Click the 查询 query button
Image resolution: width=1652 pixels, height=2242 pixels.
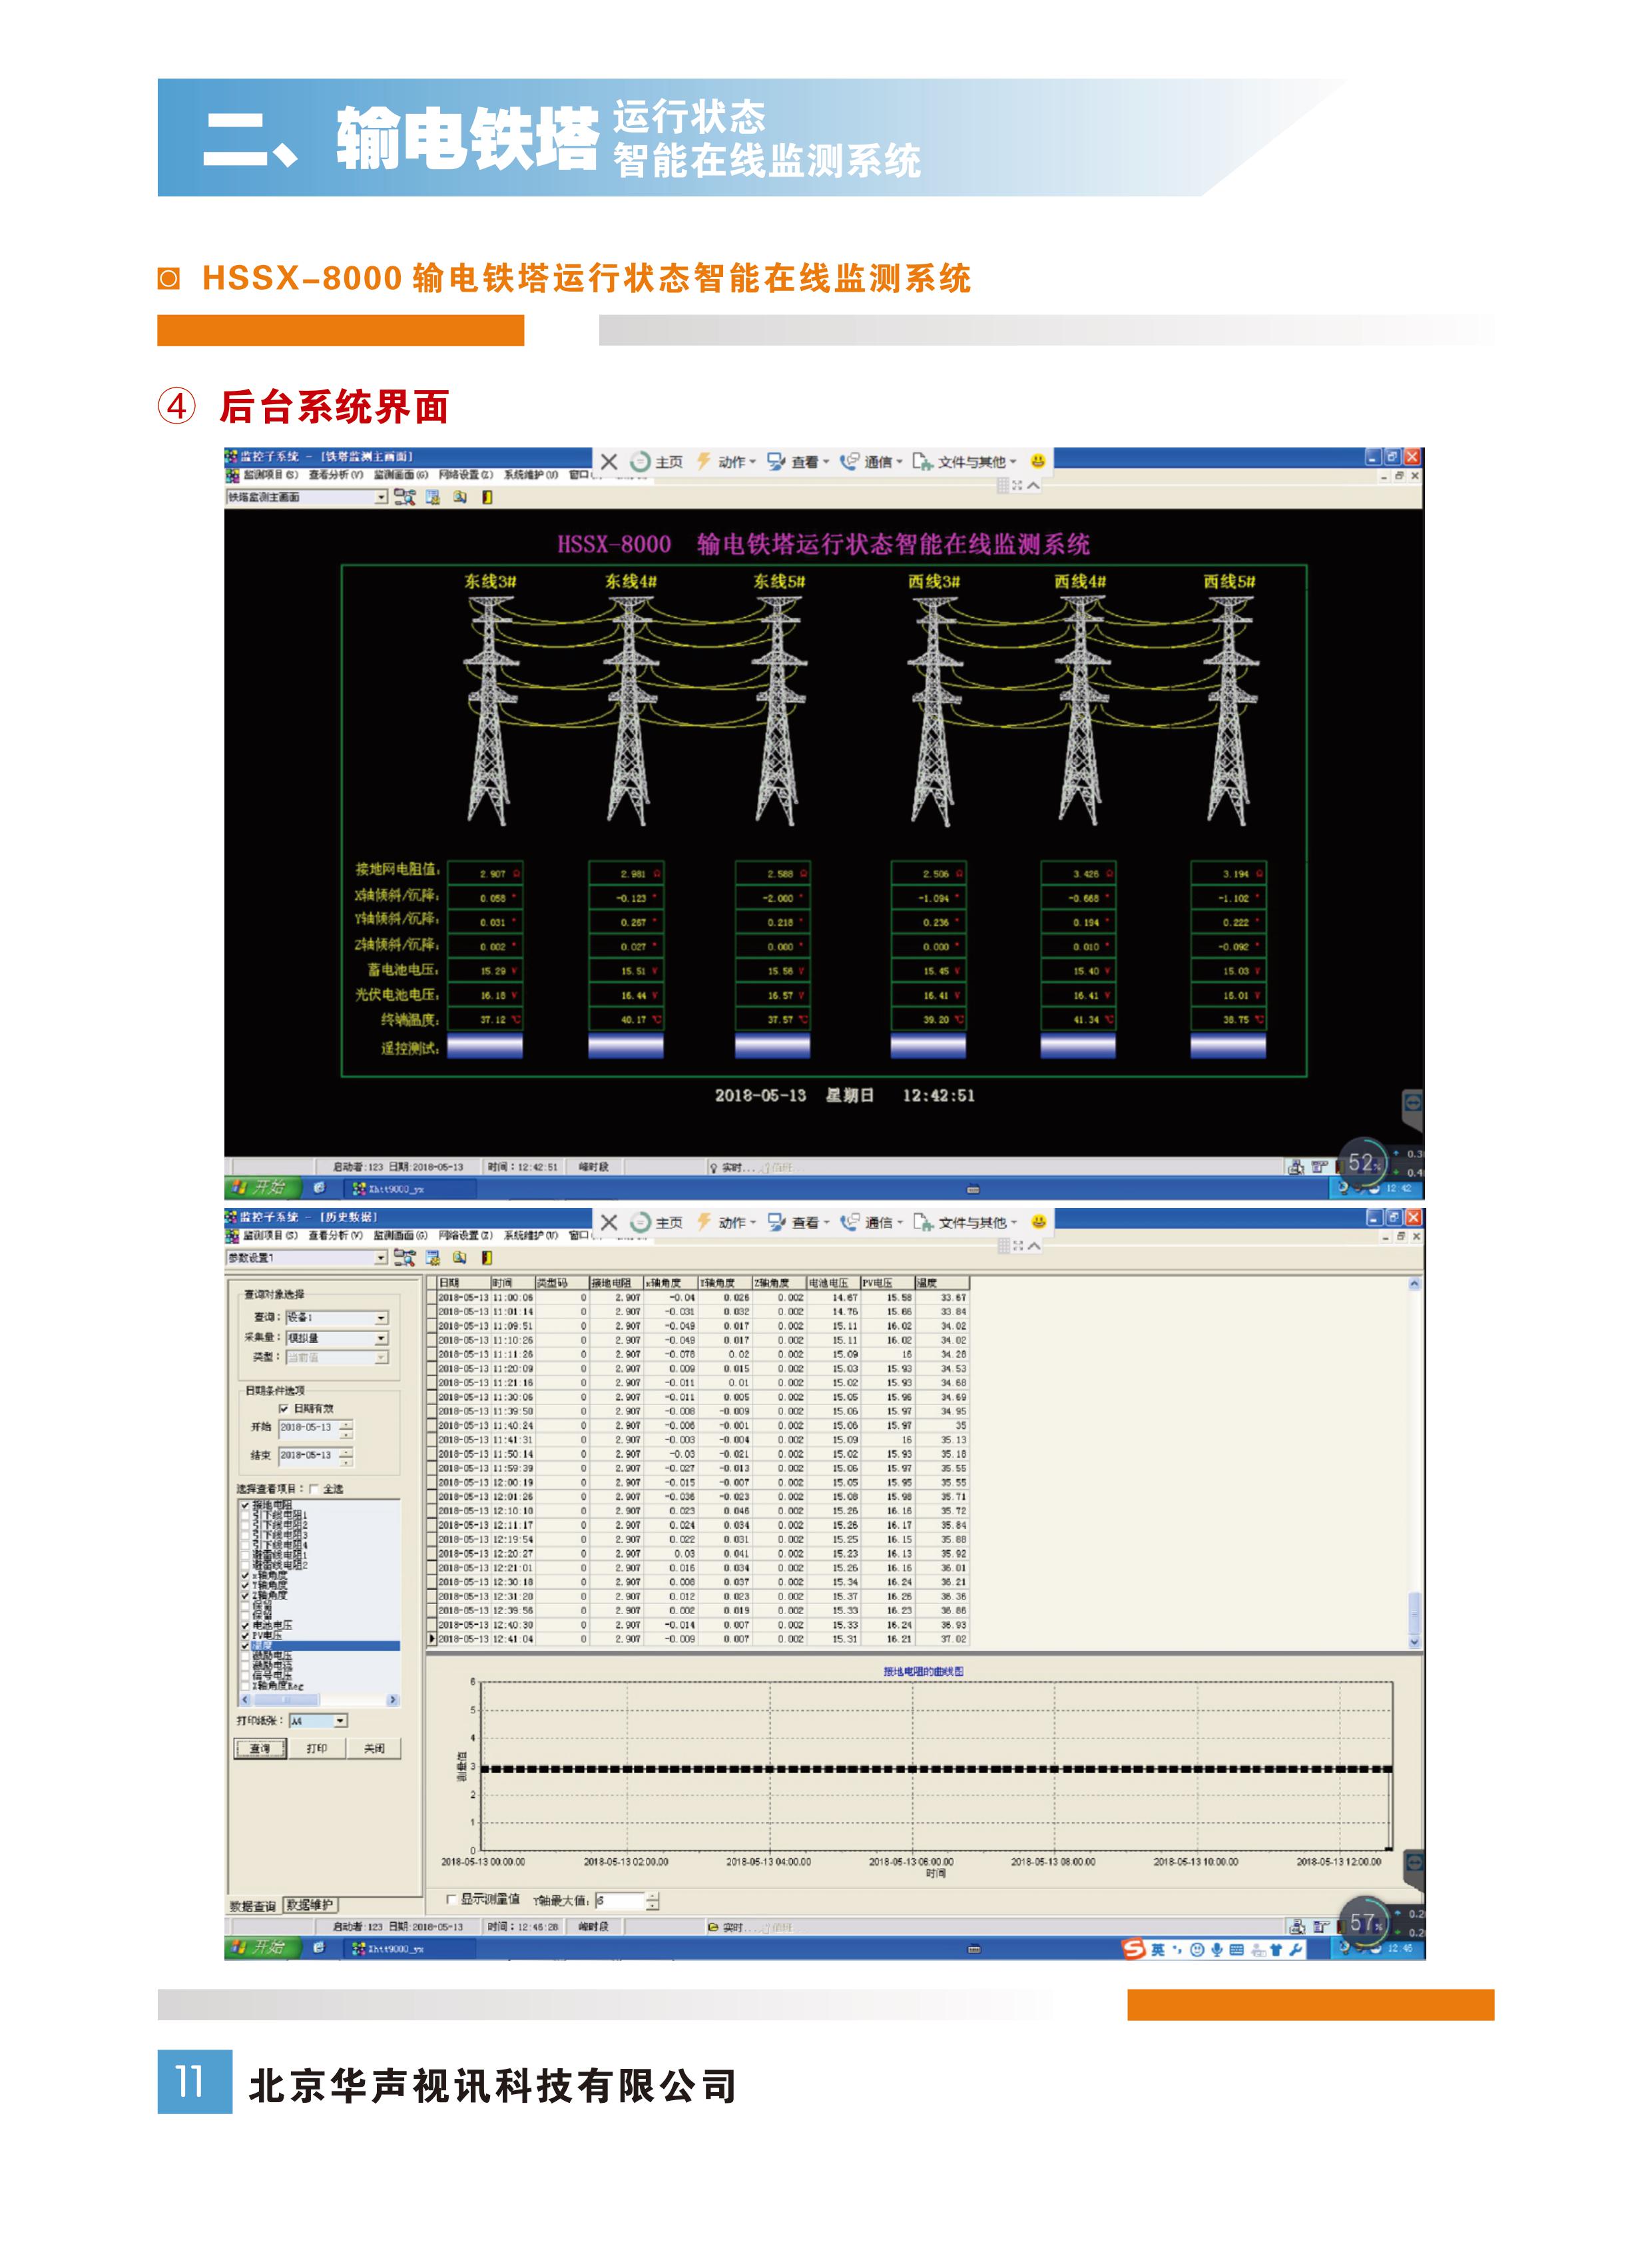pyautogui.click(x=260, y=1748)
